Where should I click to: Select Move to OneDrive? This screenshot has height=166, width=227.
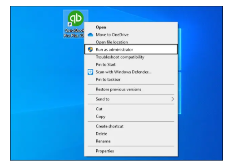tap(131, 35)
